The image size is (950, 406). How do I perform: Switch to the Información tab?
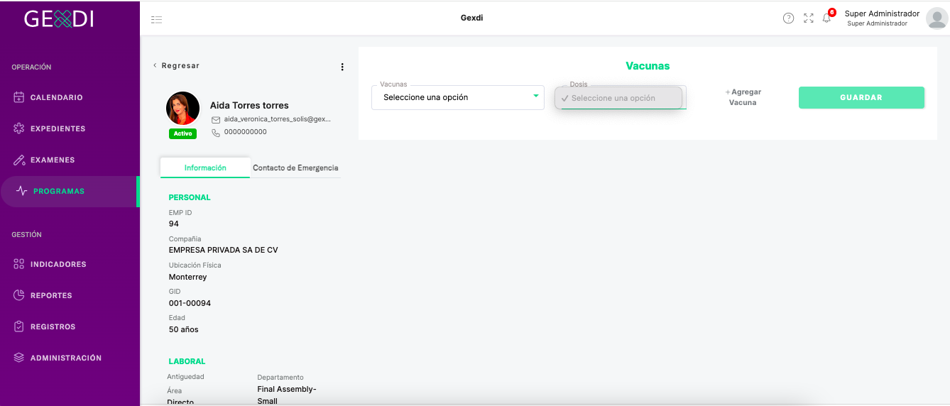point(205,168)
